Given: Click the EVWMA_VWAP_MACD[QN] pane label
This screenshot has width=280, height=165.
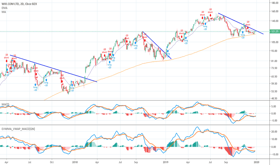Looking at the screenshot, I should tap(18, 129).
